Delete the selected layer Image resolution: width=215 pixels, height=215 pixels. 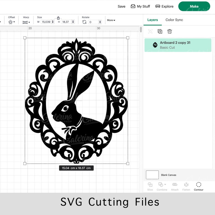pos(170,31)
